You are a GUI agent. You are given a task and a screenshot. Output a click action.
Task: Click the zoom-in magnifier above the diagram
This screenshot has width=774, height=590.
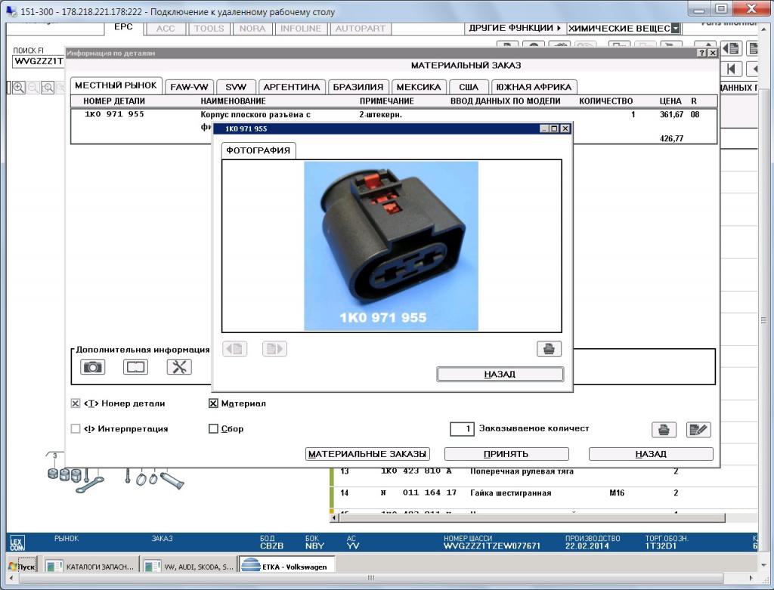(18, 88)
